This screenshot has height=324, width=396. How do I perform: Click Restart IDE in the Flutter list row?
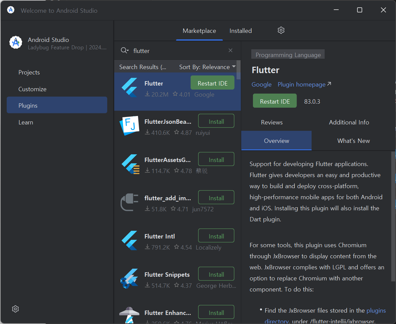(212, 83)
